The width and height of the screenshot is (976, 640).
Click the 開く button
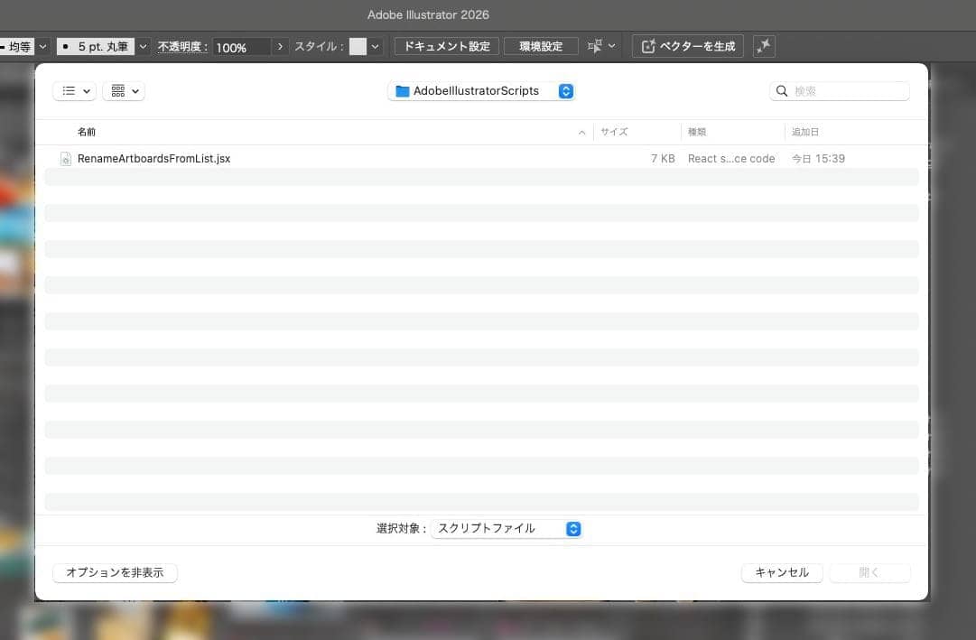click(x=869, y=573)
